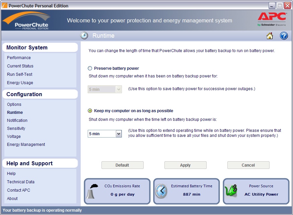Open Energy Management settings
The image size is (293, 215).
(26, 144)
